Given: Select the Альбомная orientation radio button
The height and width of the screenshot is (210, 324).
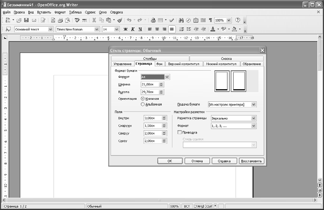Looking at the screenshot, I should pos(143,104).
